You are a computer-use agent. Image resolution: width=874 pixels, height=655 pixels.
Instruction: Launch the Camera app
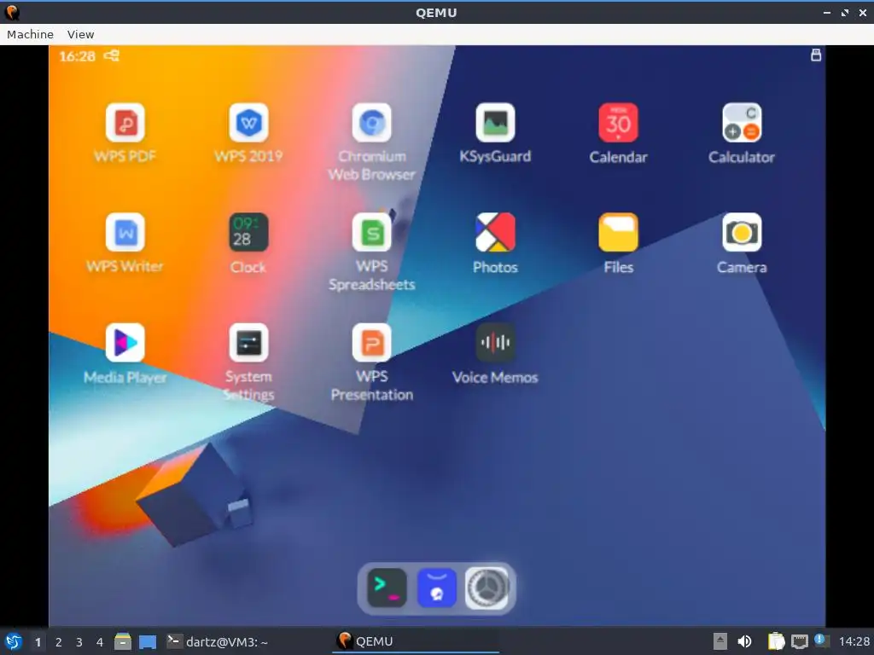click(x=742, y=232)
